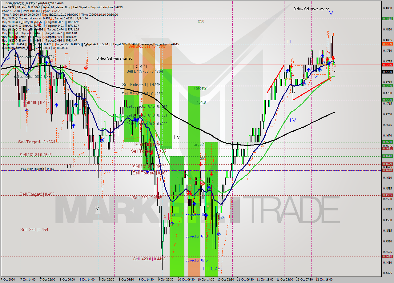Click the blue 'correction 87.5' label
This screenshot has width=394, height=283.
click(197, 260)
